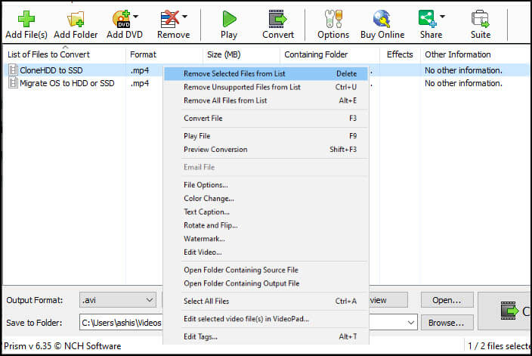Click the Buy Online icon
532x356 pixels.
pyautogui.click(x=382, y=20)
